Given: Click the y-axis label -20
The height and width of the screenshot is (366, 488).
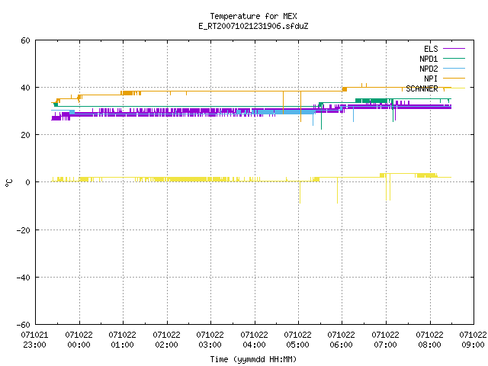Looking at the screenshot, I should (24, 230).
